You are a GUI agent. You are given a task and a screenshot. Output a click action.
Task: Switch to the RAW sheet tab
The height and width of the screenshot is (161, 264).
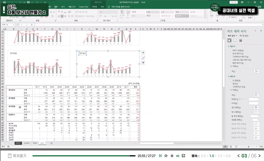[x=35, y=143]
